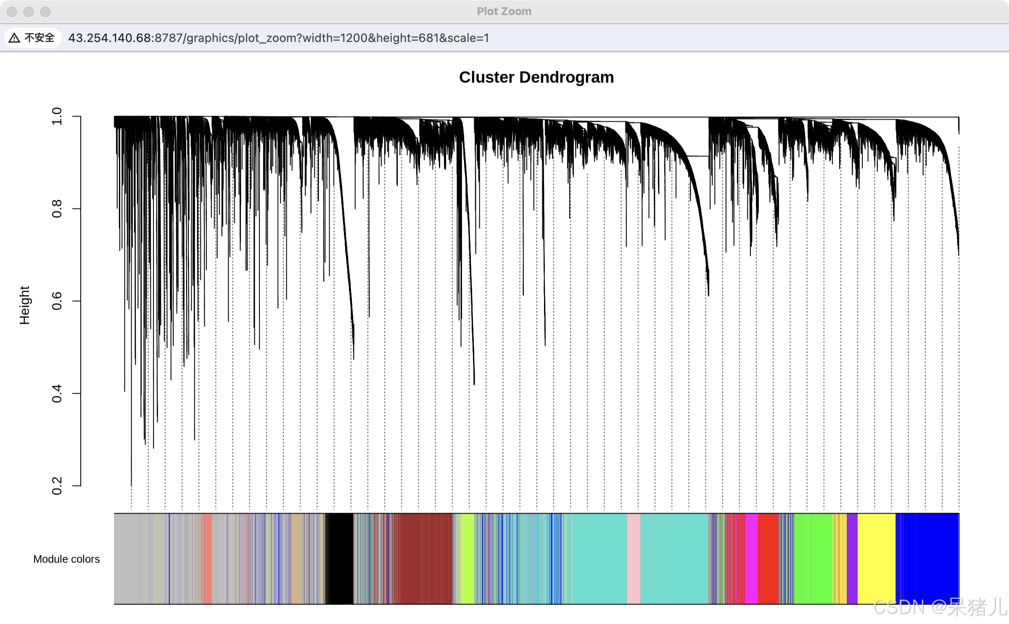1009x624 pixels.
Task: Click the yellow module color band
Action: click(877, 558)
